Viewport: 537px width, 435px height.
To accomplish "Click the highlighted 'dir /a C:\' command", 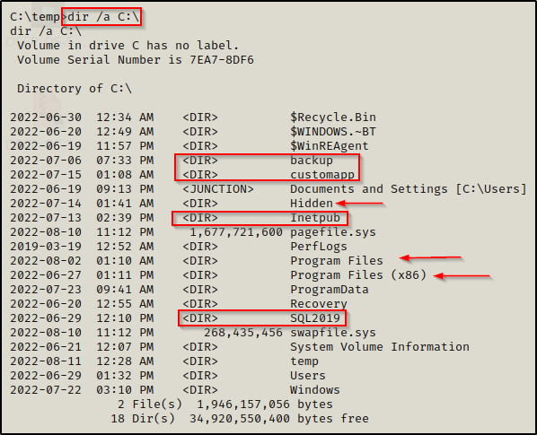I will (103, 17).
